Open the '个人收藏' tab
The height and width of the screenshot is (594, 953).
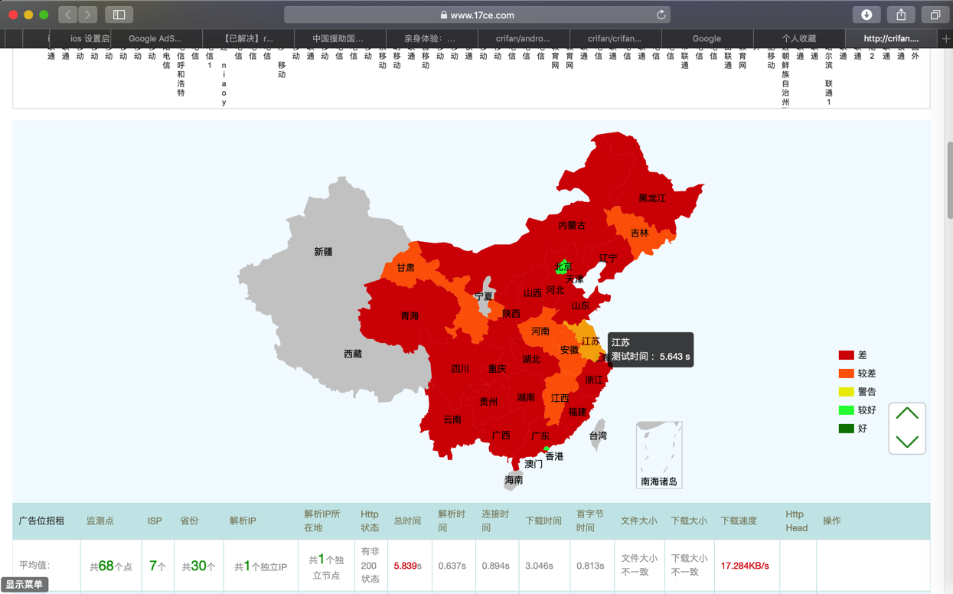point(799,38)
